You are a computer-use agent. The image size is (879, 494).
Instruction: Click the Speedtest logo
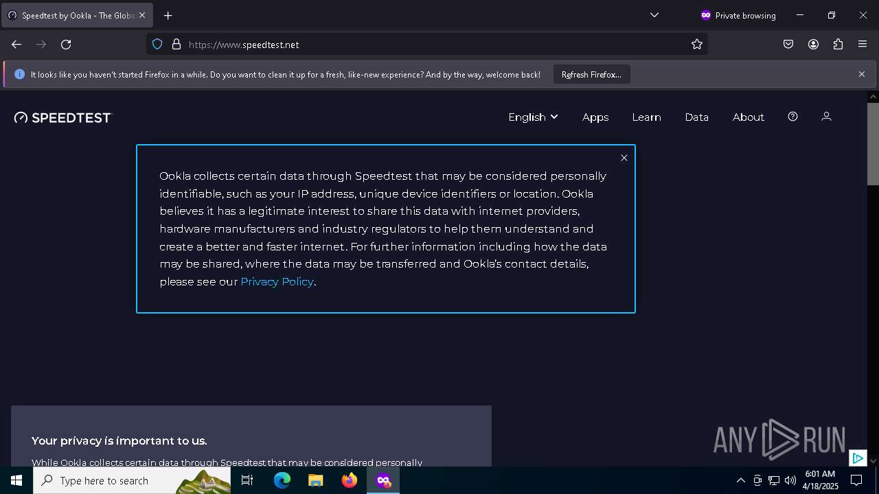pos(62,117)
